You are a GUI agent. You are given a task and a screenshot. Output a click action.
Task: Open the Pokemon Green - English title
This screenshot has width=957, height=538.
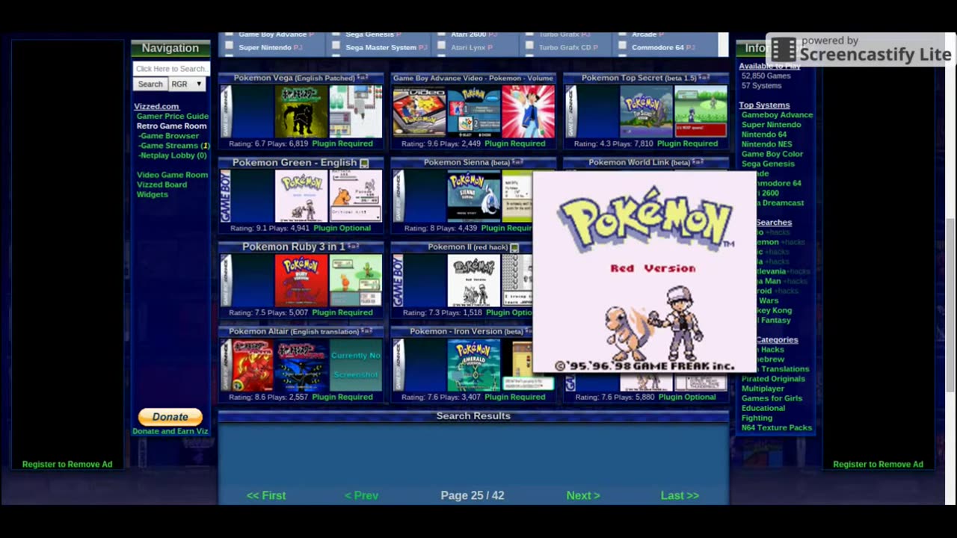[295, 162]
